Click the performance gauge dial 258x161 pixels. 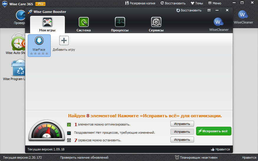coord(47,131)
